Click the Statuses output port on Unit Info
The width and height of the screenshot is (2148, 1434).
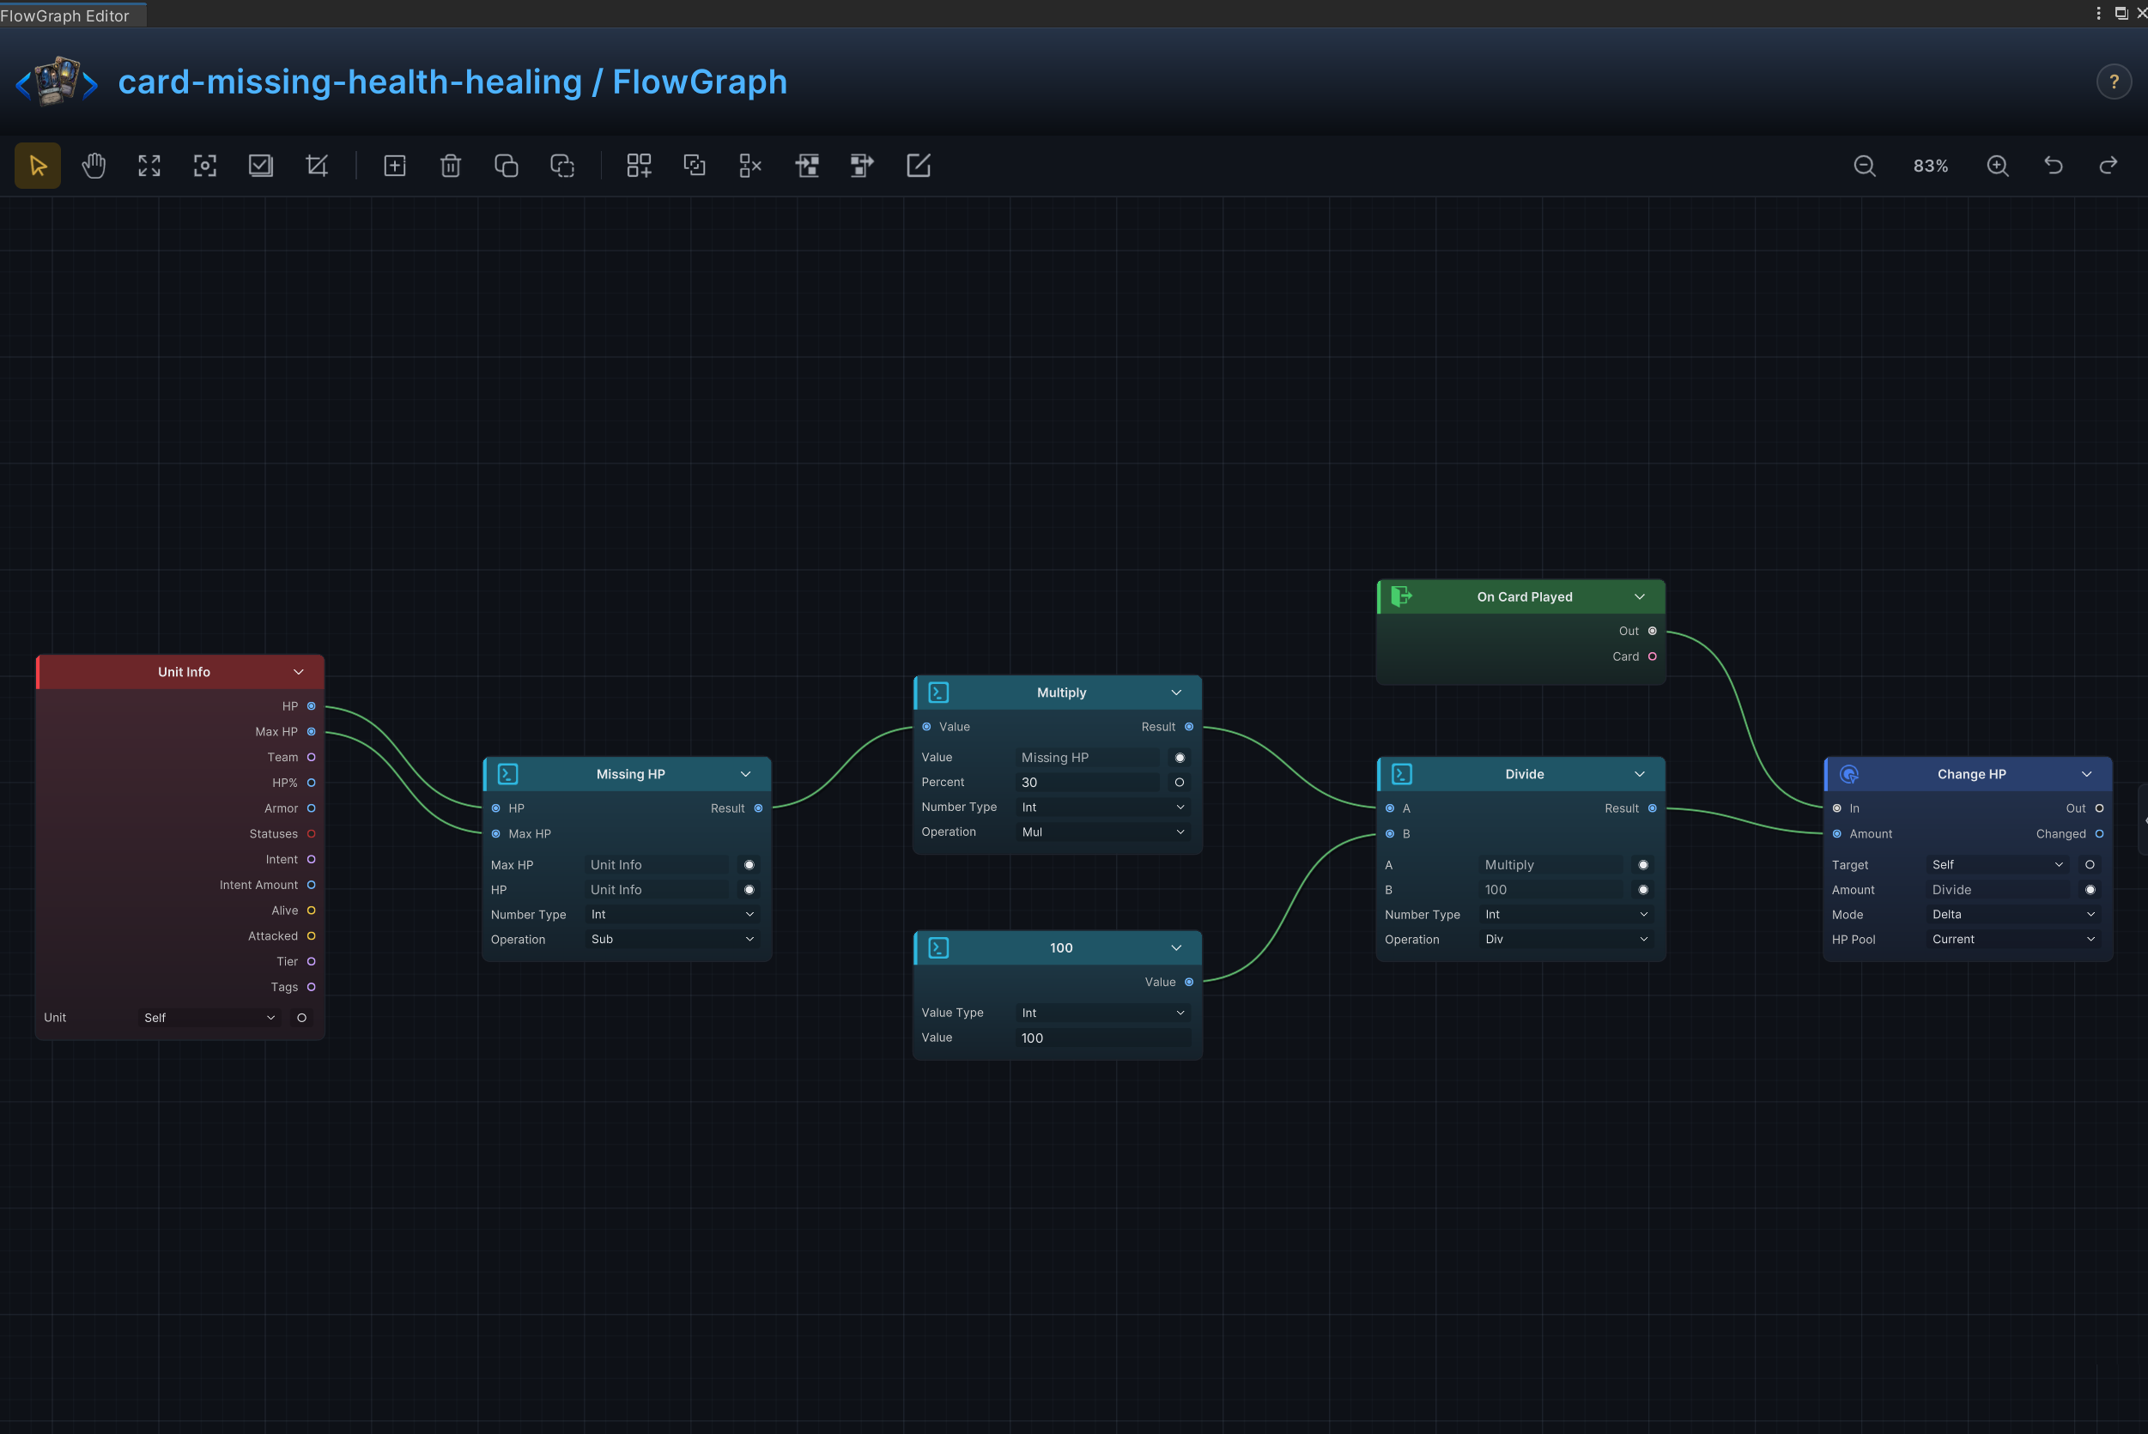tap(311, 834)
